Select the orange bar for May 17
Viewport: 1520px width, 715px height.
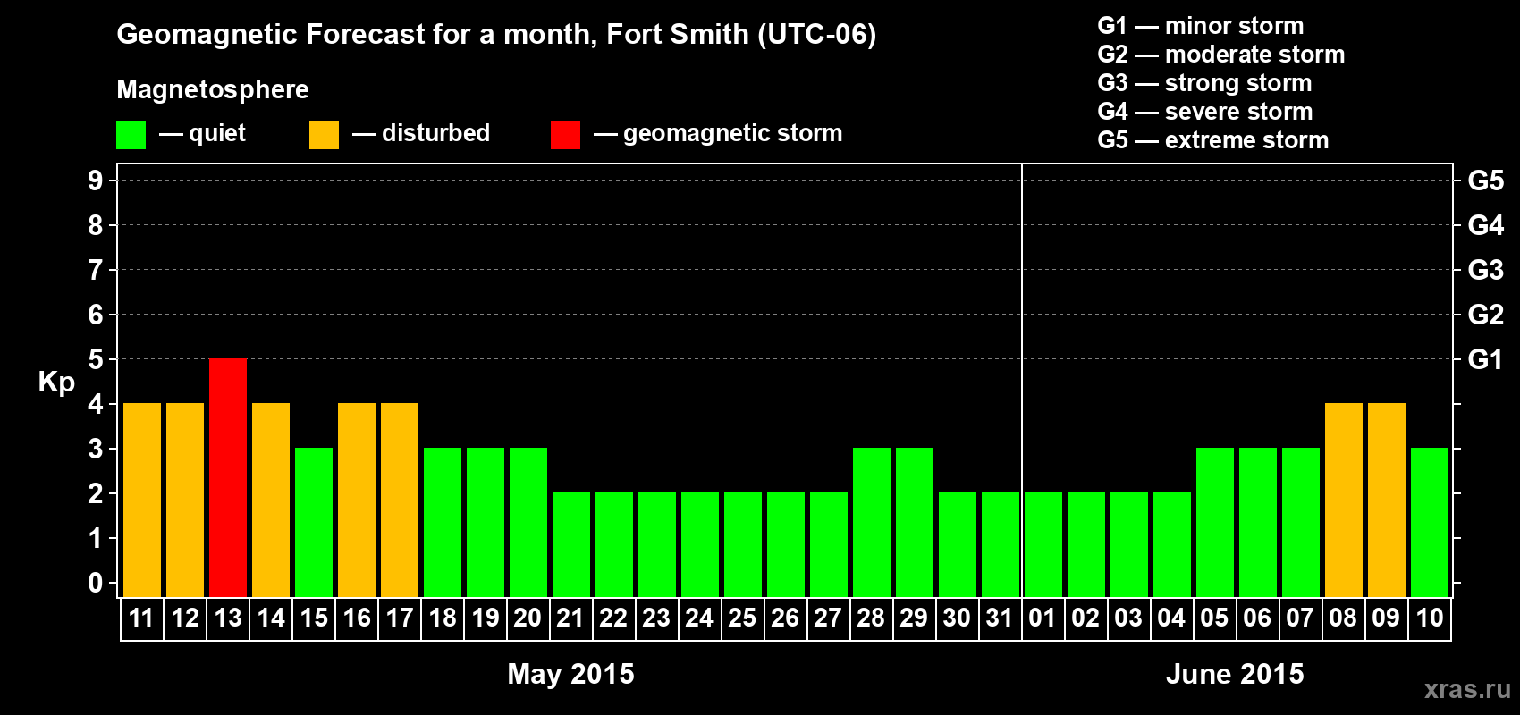400,500
